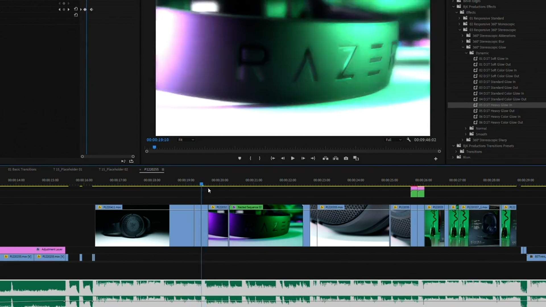Switch to the 01 Basic Transitions tab
This screenshot has width=546, height=307.
coord(22,169)
